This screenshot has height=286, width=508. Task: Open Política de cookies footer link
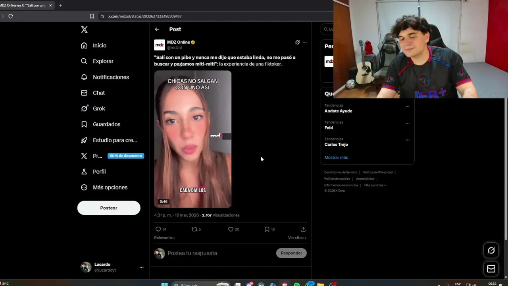[x=337, y=179]
